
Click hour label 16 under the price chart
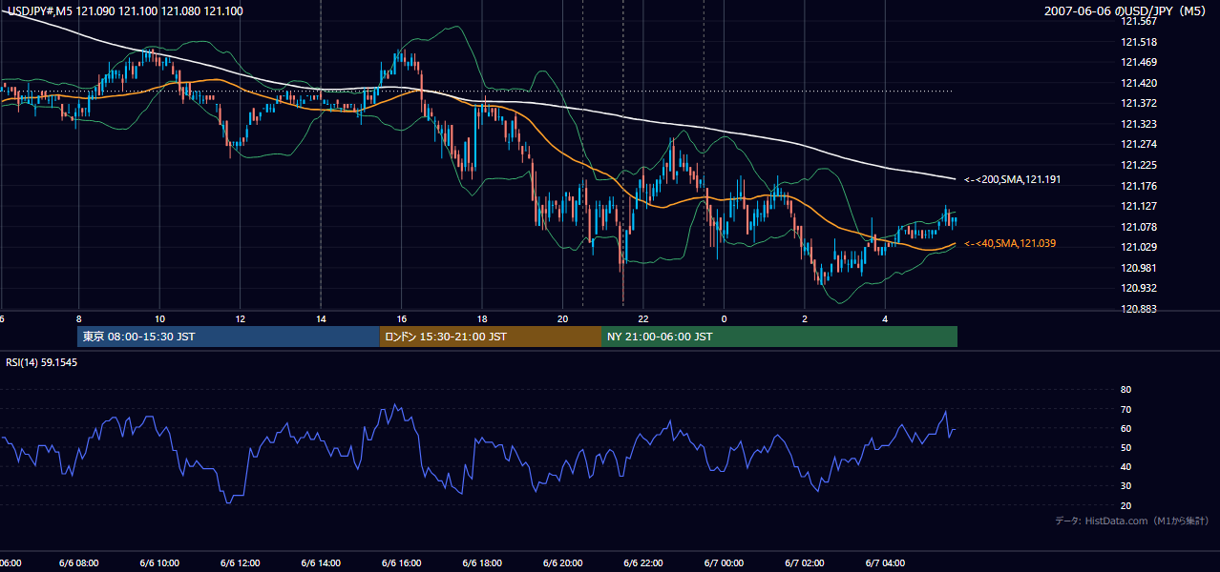point(401,318)
